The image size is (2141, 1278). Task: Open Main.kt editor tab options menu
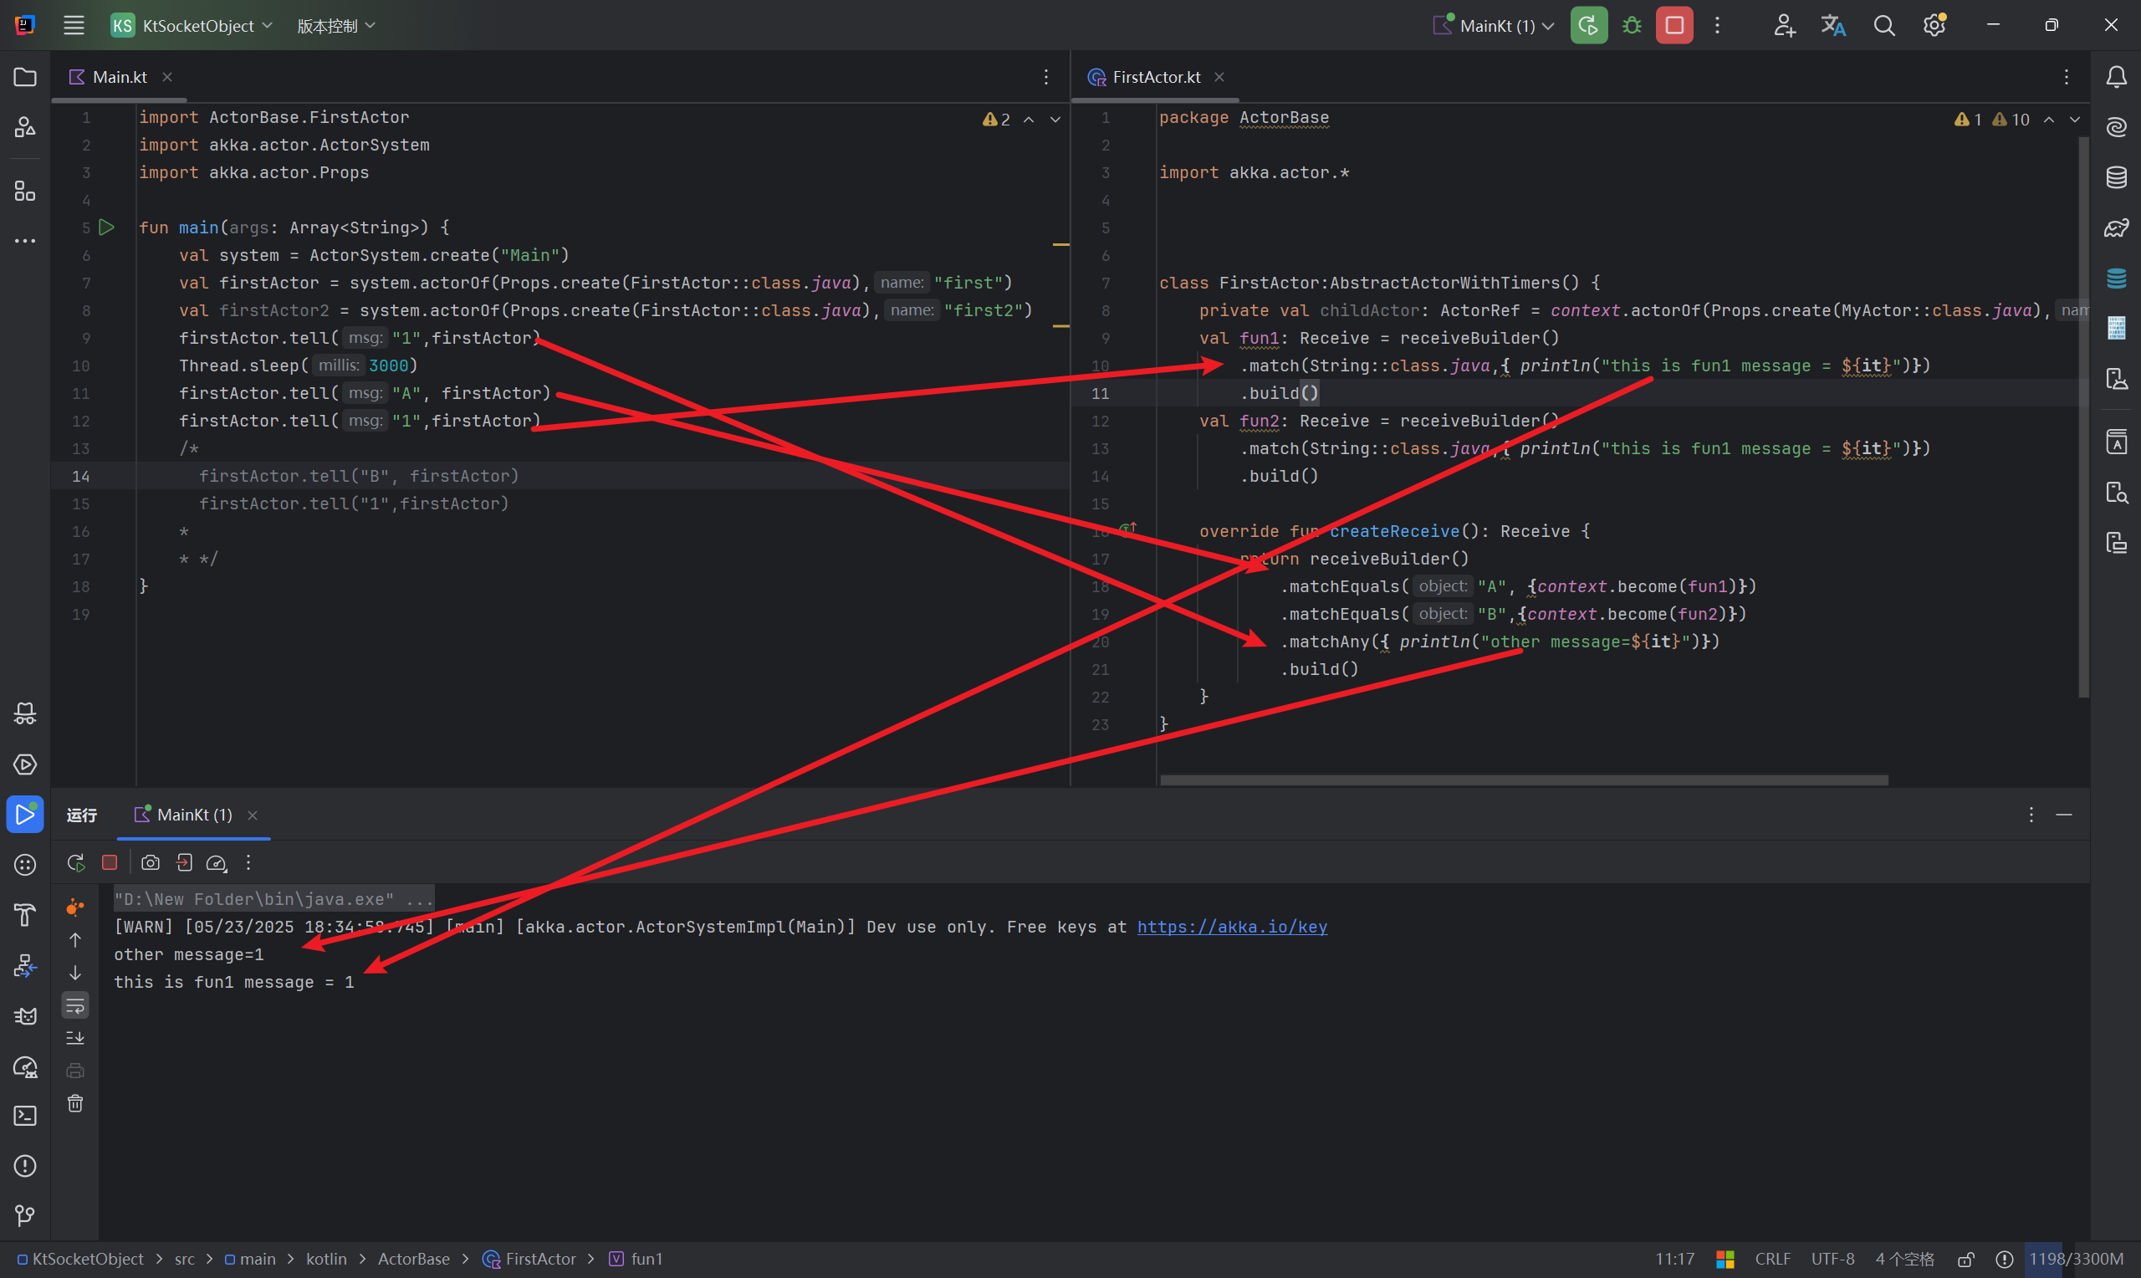click(1046, 78)
